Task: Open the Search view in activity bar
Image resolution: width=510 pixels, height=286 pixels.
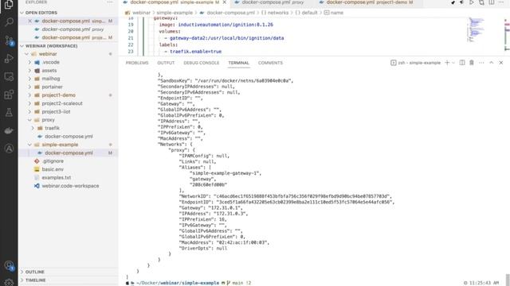Action: (9, 22)
